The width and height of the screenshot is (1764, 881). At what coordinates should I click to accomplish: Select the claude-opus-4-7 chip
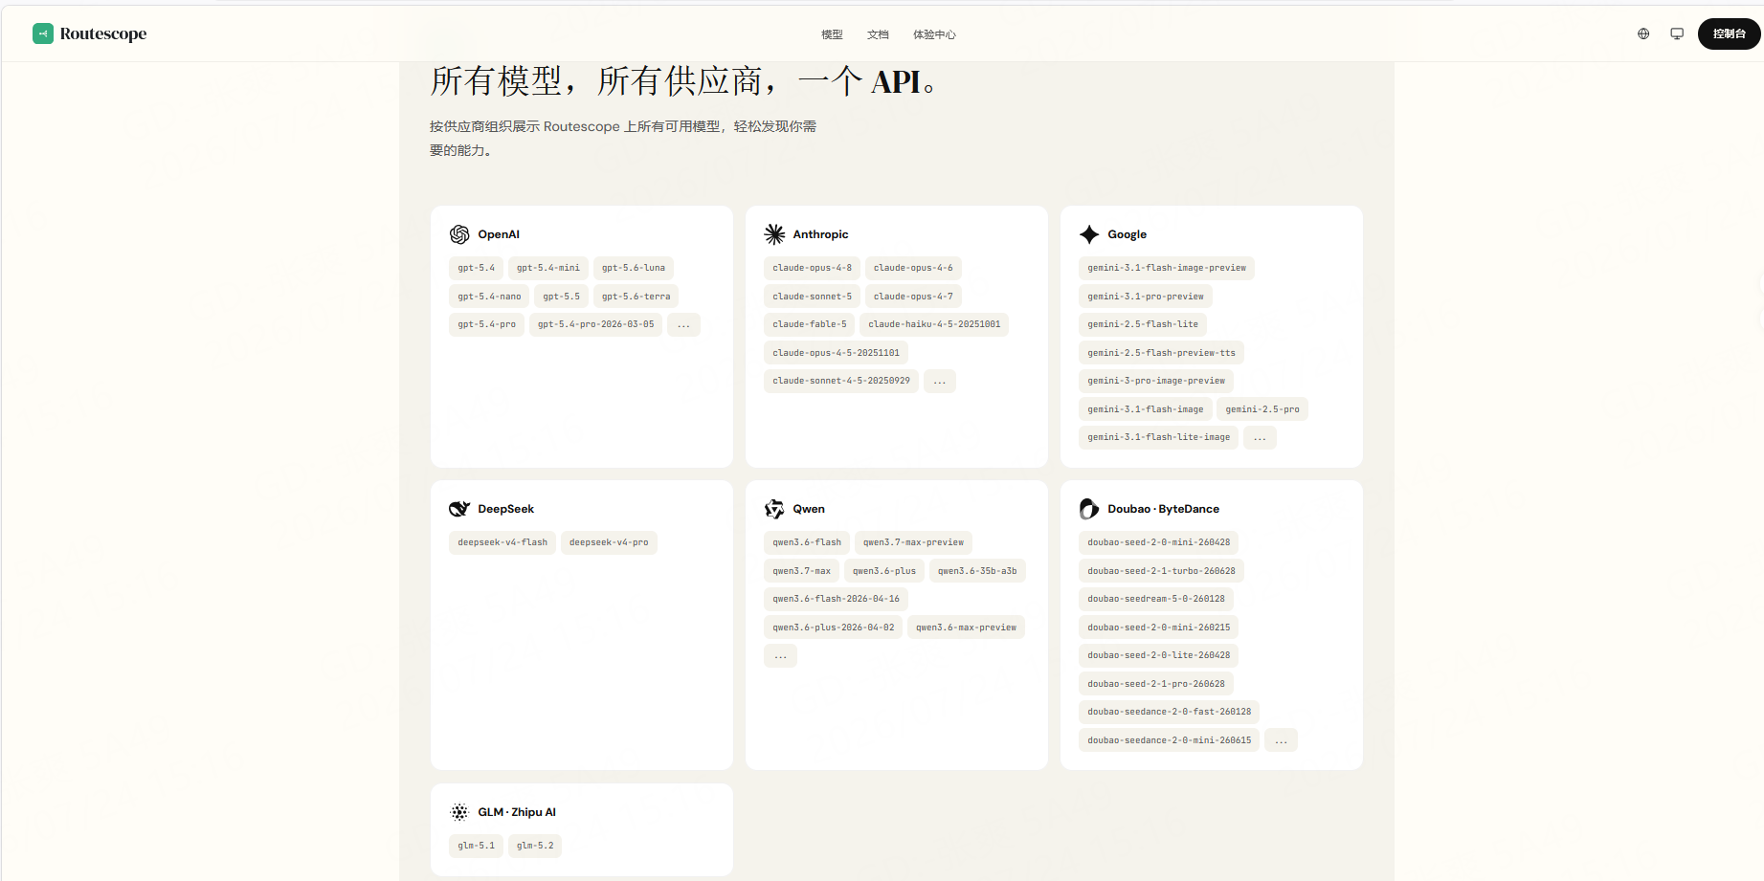(913, 297)
